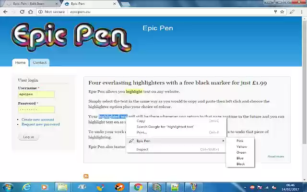Choose Copy in the context menu
This screenshot has width=307, height=192.
click(176, 121)
